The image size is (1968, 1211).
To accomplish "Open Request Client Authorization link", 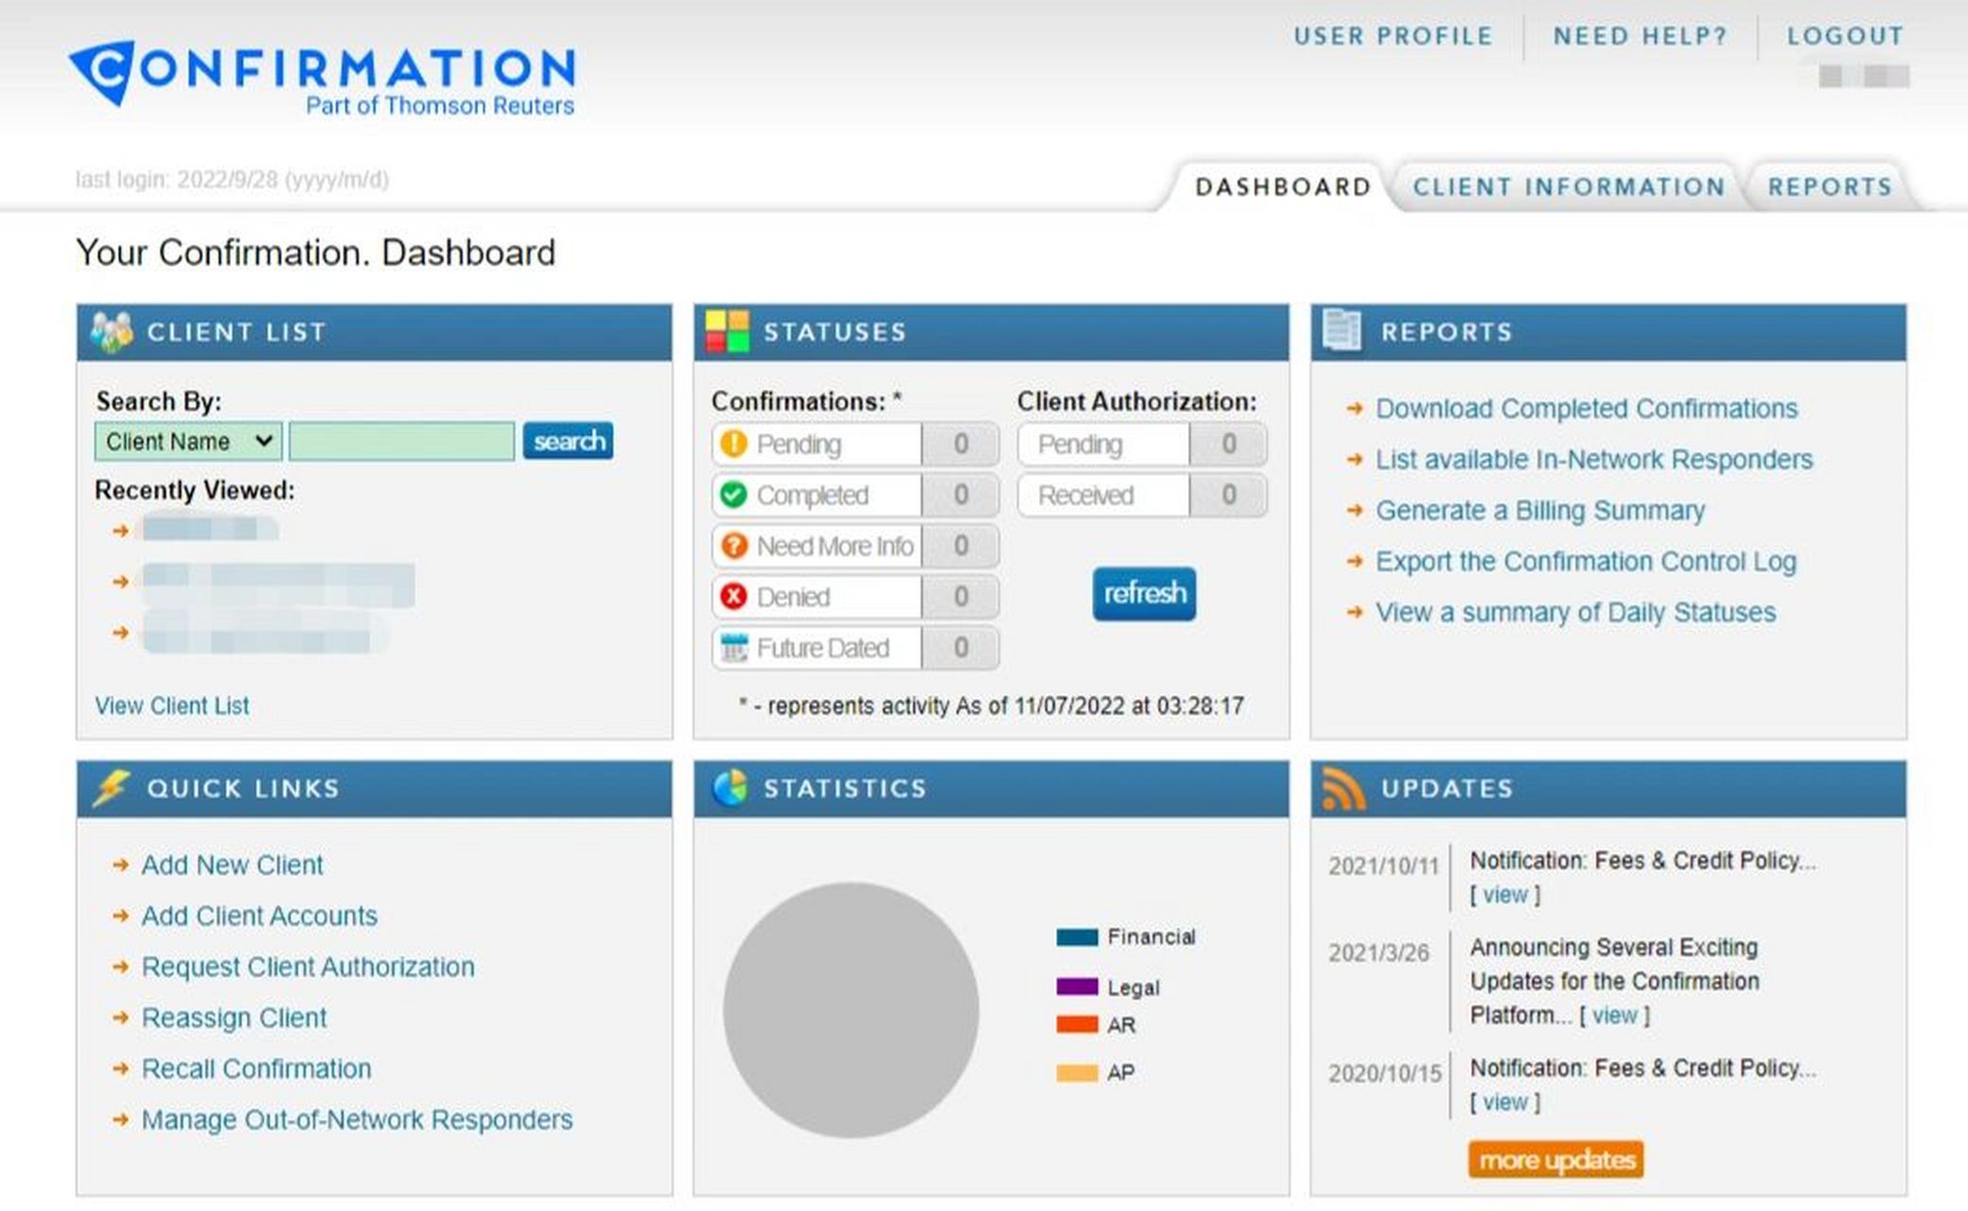I will click(x=307, y=967).
